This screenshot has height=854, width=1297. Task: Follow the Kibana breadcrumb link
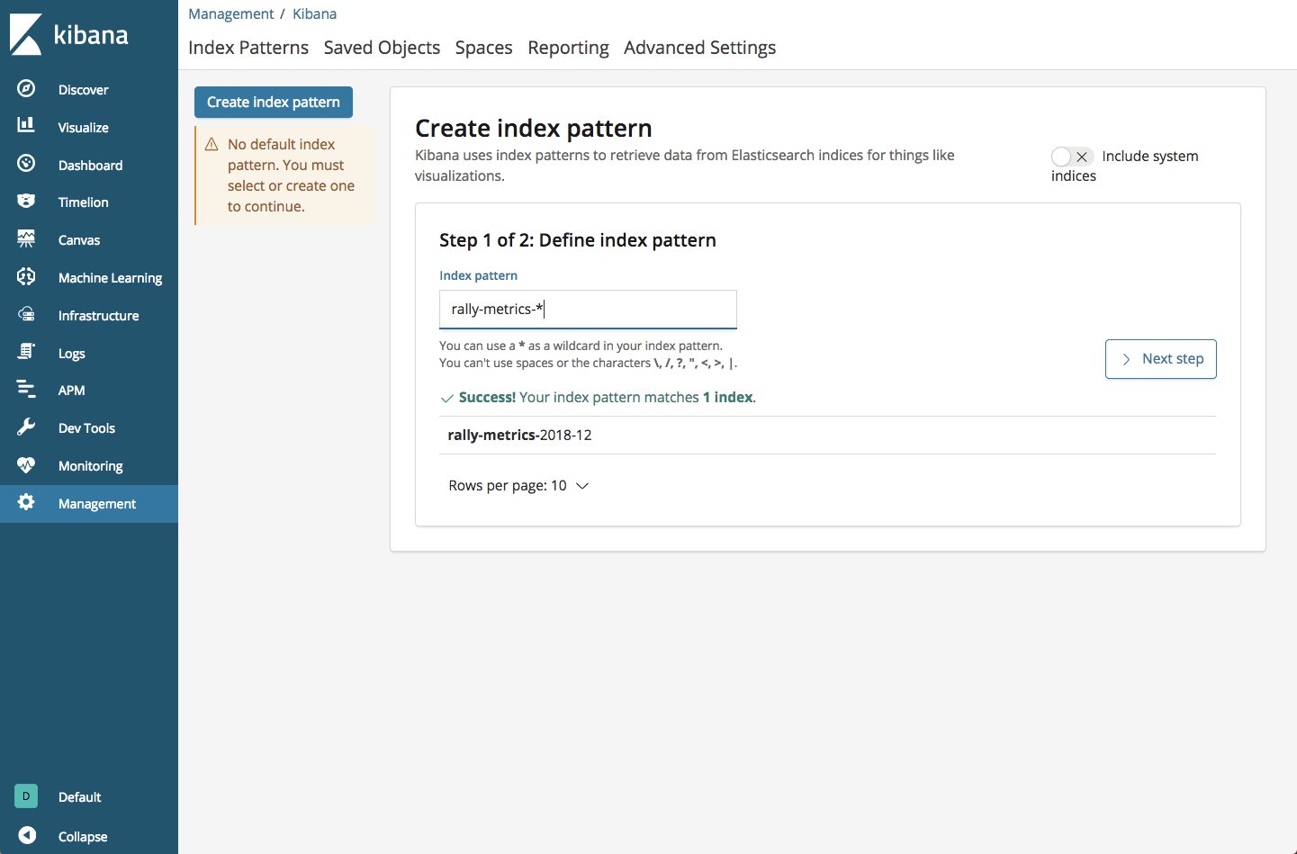314,14
